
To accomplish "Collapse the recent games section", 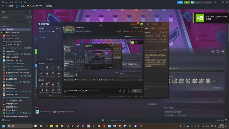I will [2, 26].
